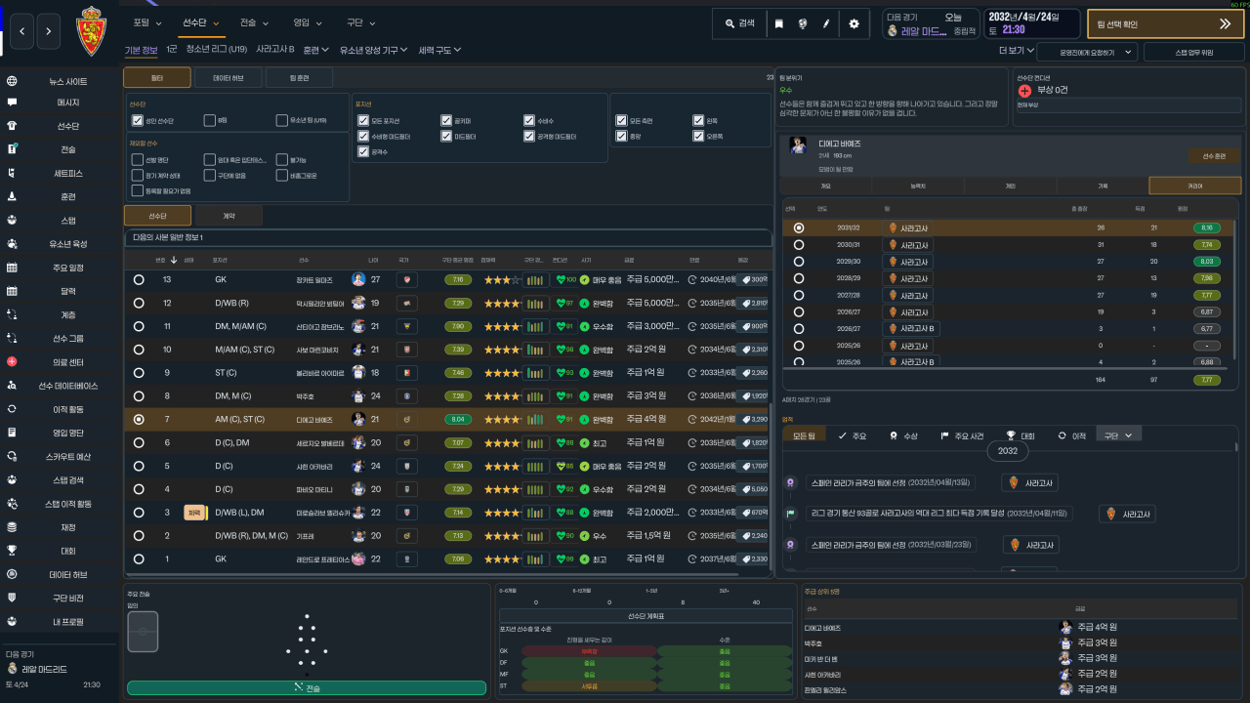
Task: Open the 영입 top menu dropdown
Action: [309, 21]
